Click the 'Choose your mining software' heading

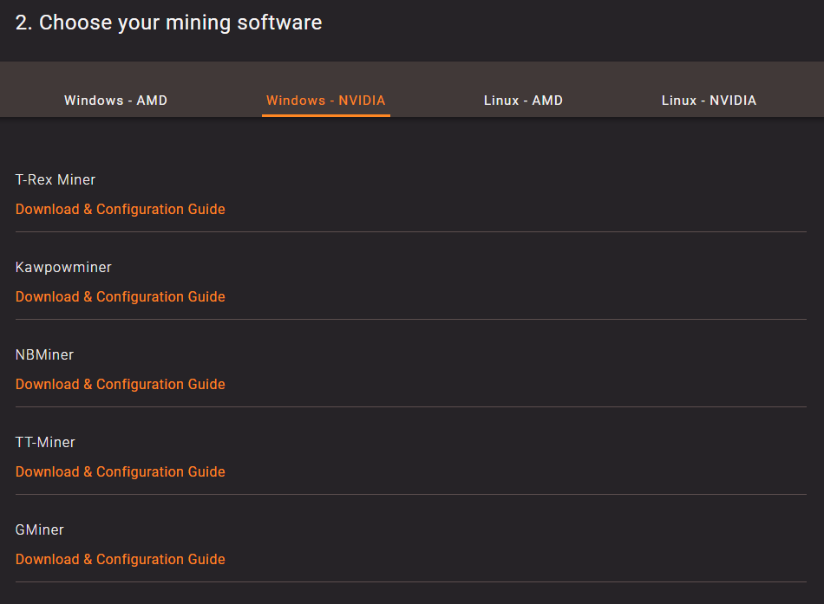tap(168, 23)
